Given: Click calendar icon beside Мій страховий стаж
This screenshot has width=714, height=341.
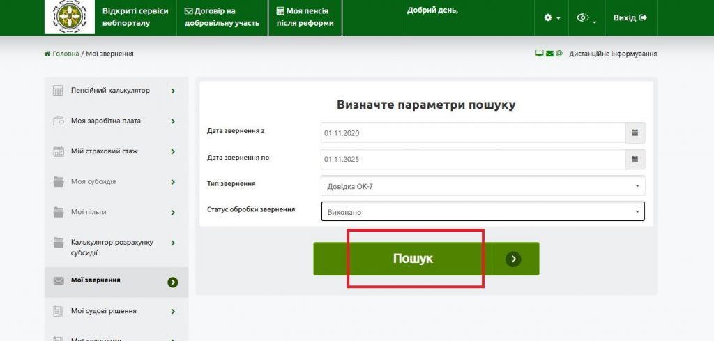Looking at the screenshot, I should click(59, 151).
